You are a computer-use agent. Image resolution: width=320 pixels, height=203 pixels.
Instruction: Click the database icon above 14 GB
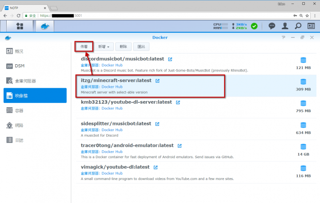[303, 147]
